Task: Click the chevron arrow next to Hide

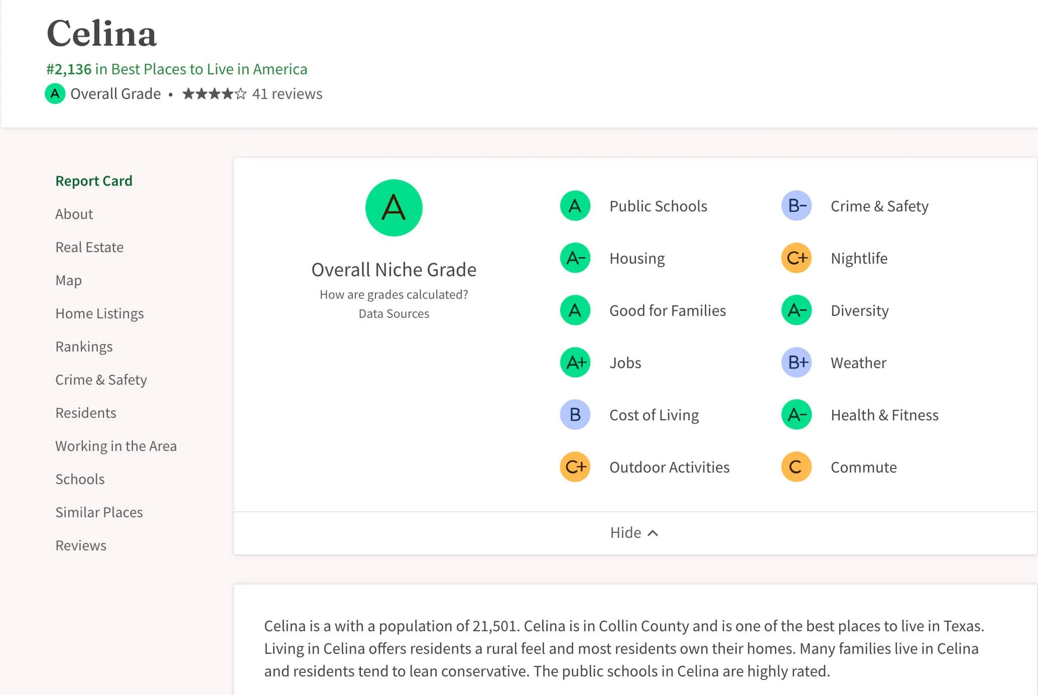Action: click(653, 533)
